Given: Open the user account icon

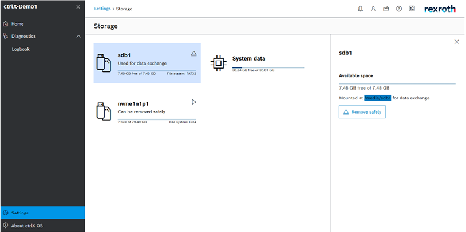Looking at the screenshot, I should (x=373, y=9).
